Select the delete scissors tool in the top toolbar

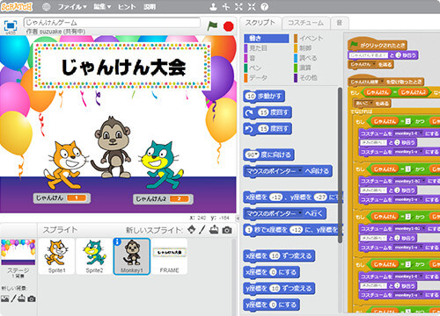(226, 7)
